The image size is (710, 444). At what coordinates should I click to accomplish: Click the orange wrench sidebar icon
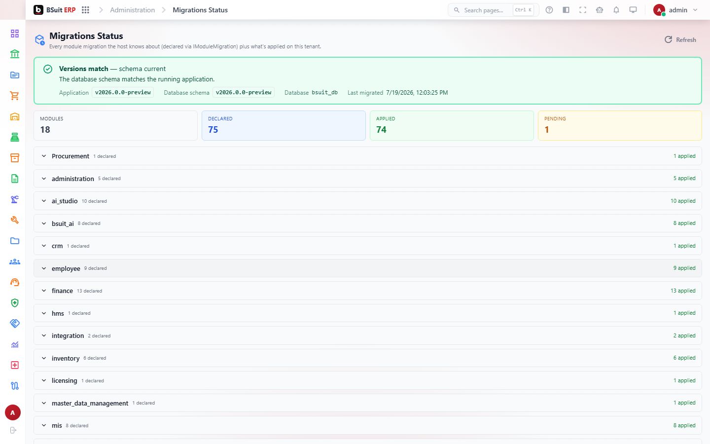click(15, 220)
